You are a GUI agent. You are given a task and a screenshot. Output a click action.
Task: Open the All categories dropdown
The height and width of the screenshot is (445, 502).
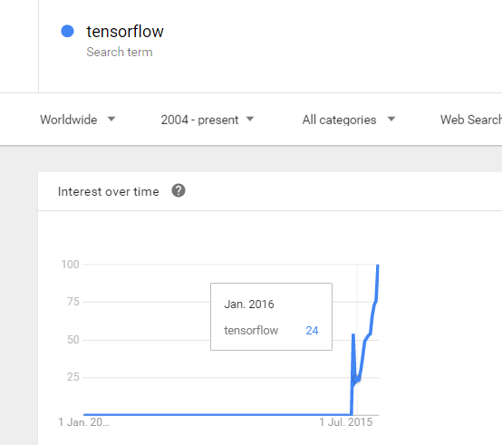tap(349, 120)
